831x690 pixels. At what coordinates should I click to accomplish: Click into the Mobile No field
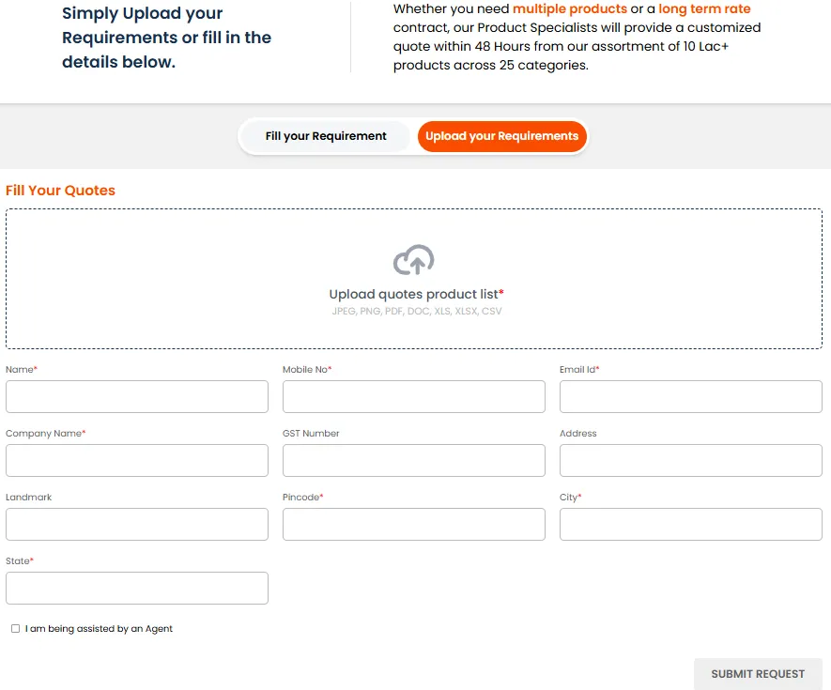tap(413, 397)
